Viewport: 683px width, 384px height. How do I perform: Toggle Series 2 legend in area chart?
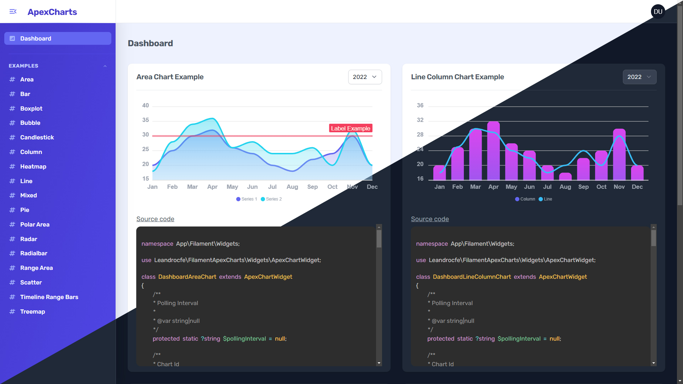pos(271,199)
